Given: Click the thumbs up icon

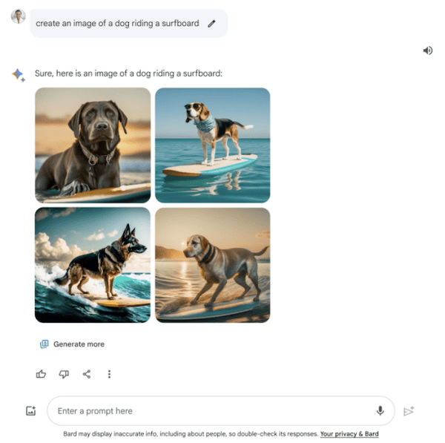Looking at the screenshot, I should 41,374.
